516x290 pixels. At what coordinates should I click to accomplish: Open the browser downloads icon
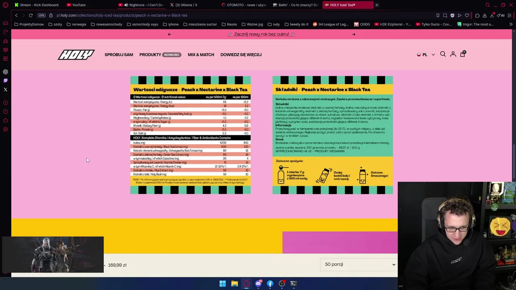pos(492,15)
